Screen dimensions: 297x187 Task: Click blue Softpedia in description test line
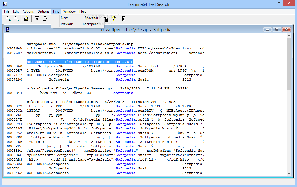tap(126, 53)
